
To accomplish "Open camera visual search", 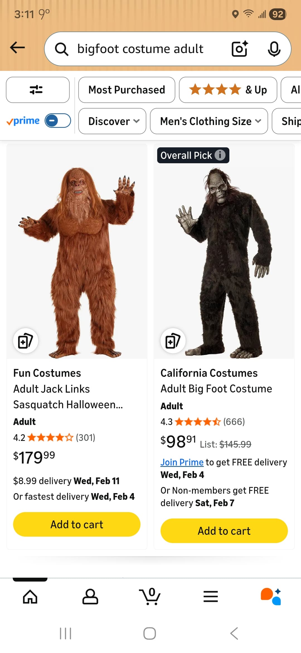I will [240, 49].
